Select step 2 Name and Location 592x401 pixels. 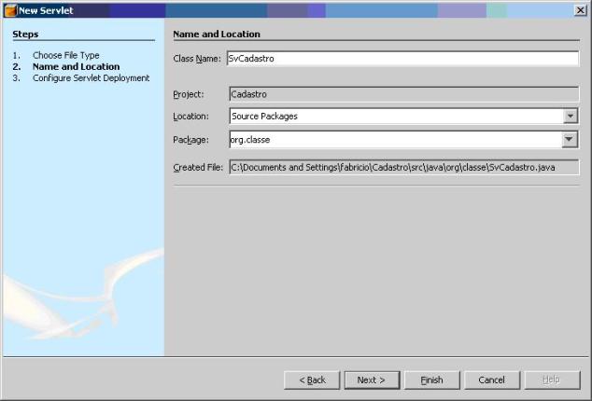(76, 67)
